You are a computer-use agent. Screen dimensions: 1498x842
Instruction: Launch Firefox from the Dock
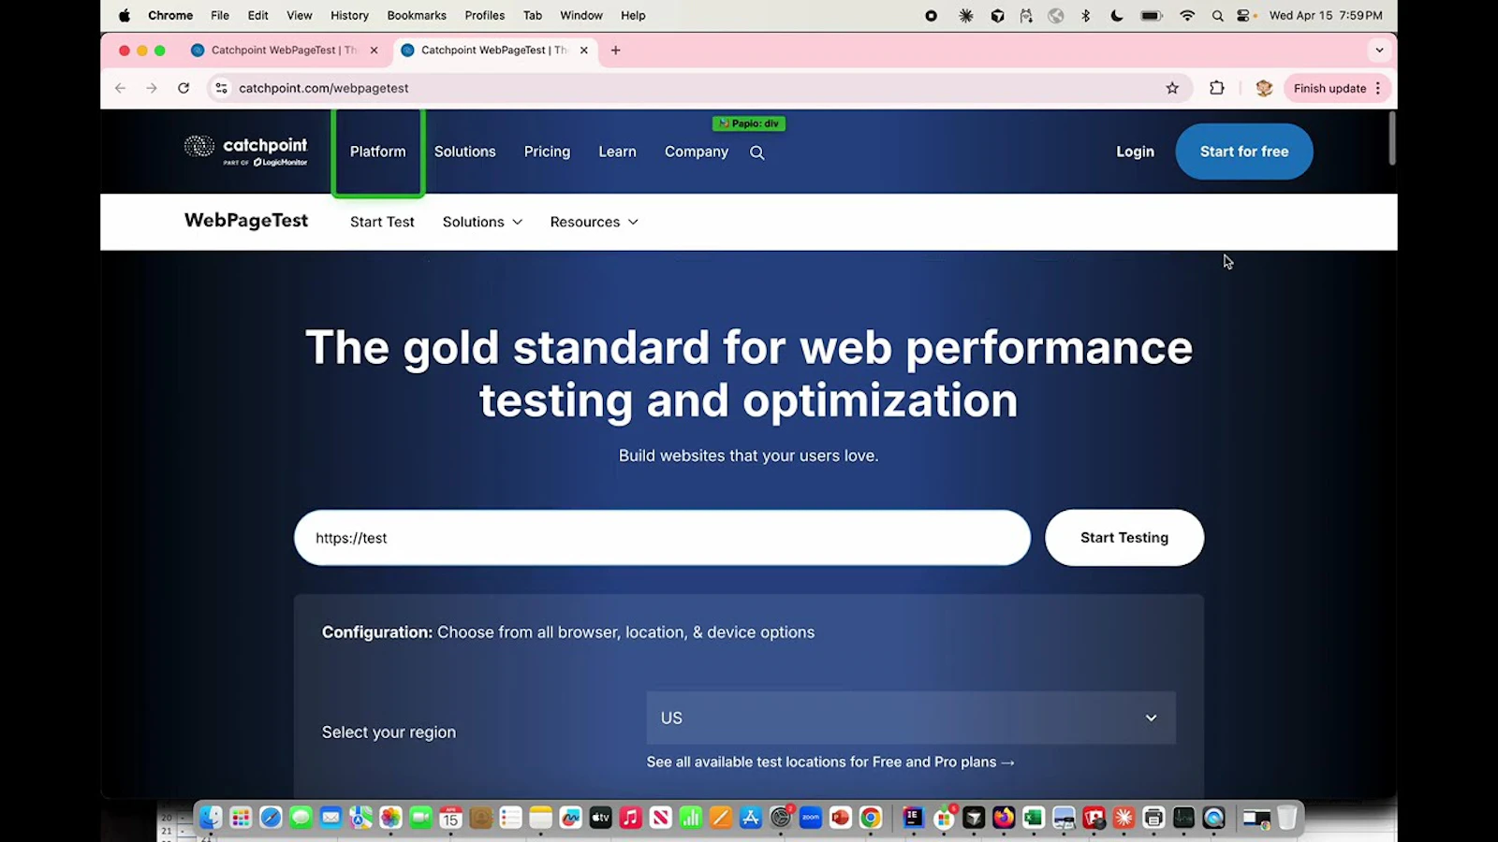pos(1004,818)
